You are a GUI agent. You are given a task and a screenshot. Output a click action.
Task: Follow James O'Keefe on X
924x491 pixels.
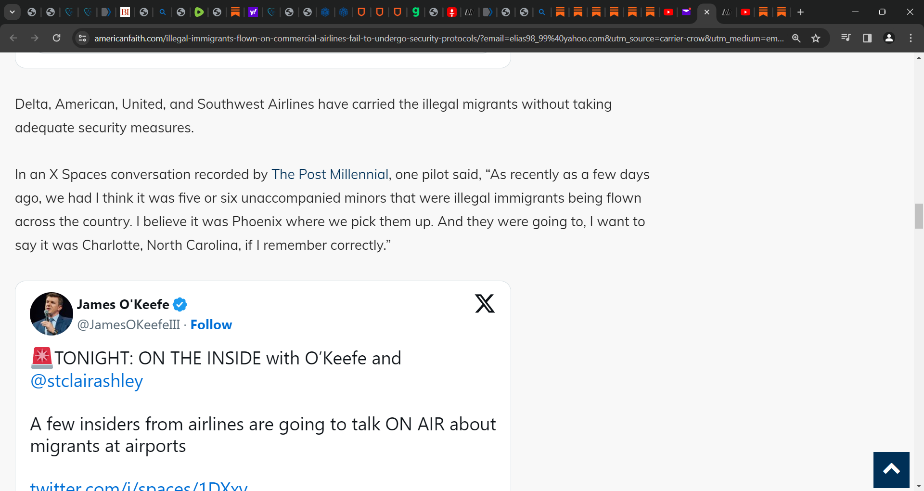(211, 325)
